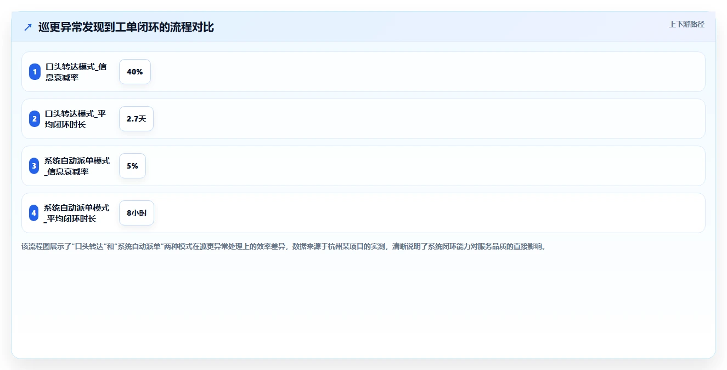Click label 口头转达模式_信息衰减率
Screen dimensions: 727x370
click(x=76, y=72)
